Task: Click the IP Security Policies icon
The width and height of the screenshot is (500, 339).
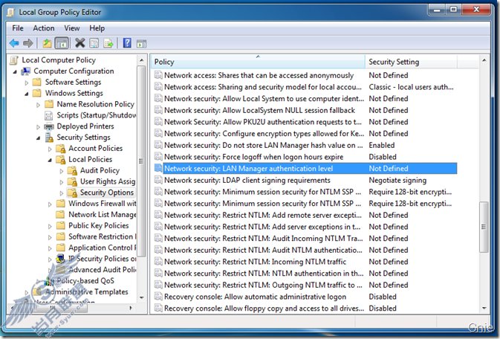Action: (x=61, y=259)
